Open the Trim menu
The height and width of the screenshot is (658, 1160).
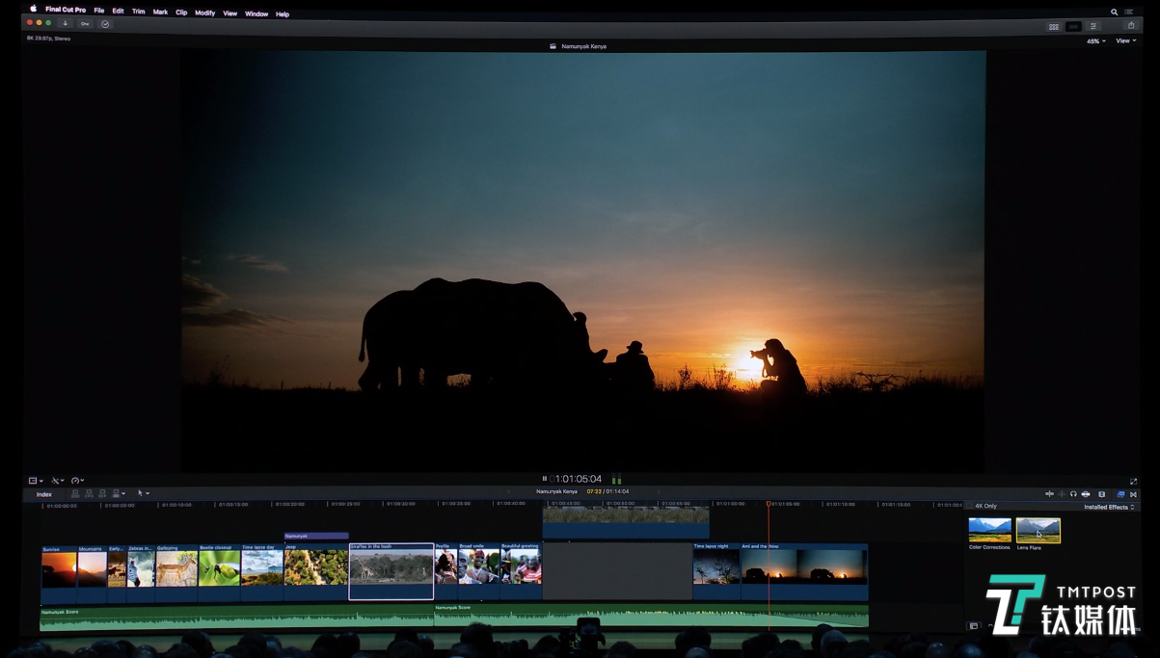[138, 13]
